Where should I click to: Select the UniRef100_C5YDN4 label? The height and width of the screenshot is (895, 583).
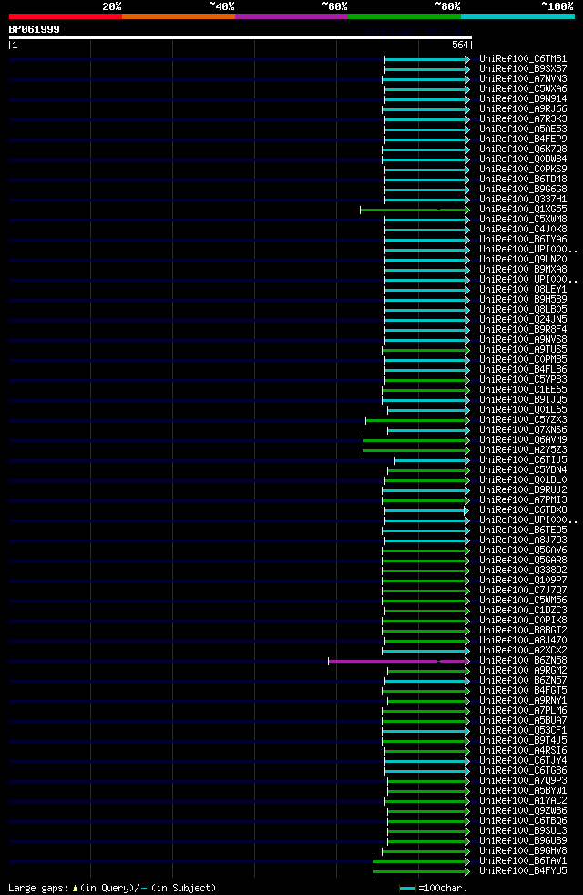click(x=523, y=470)
